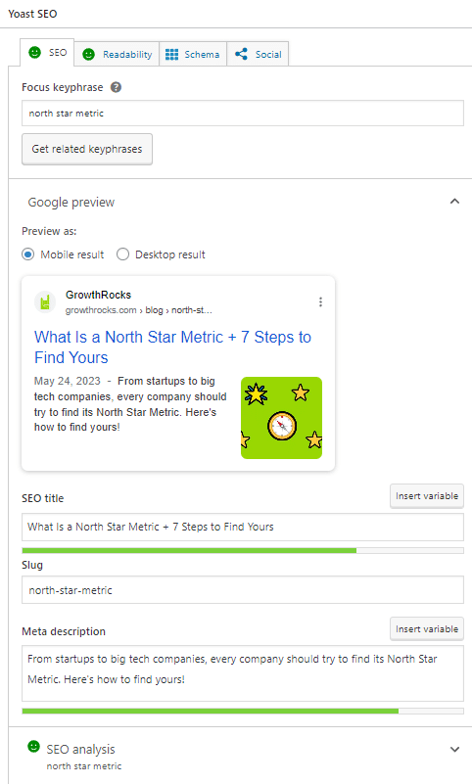Click the SEO analysis green smiley icon
Image resolution: width=472 pixels, height=784 pixels.
(33, 747)
